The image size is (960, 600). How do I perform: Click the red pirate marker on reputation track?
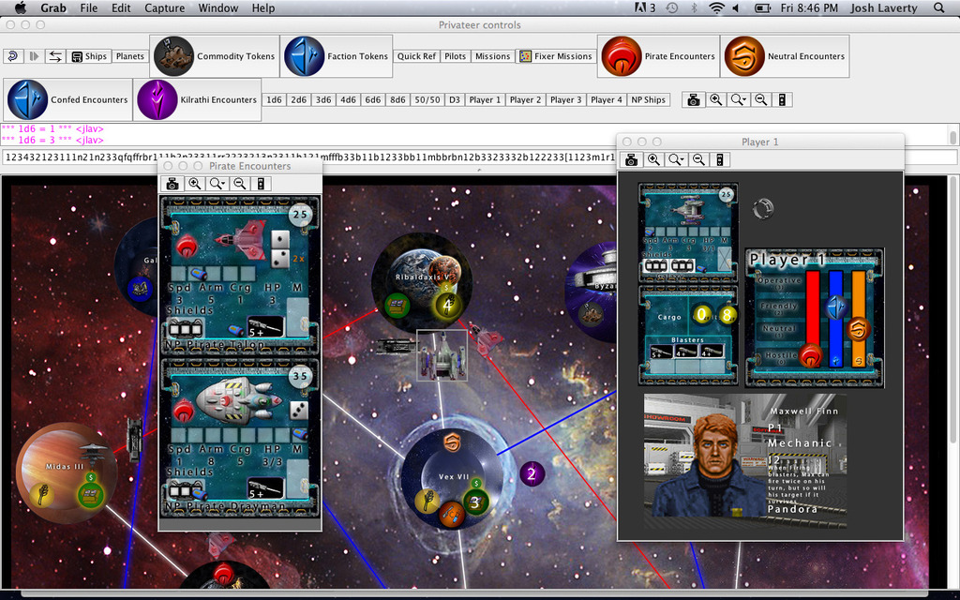tap(810, 354)
